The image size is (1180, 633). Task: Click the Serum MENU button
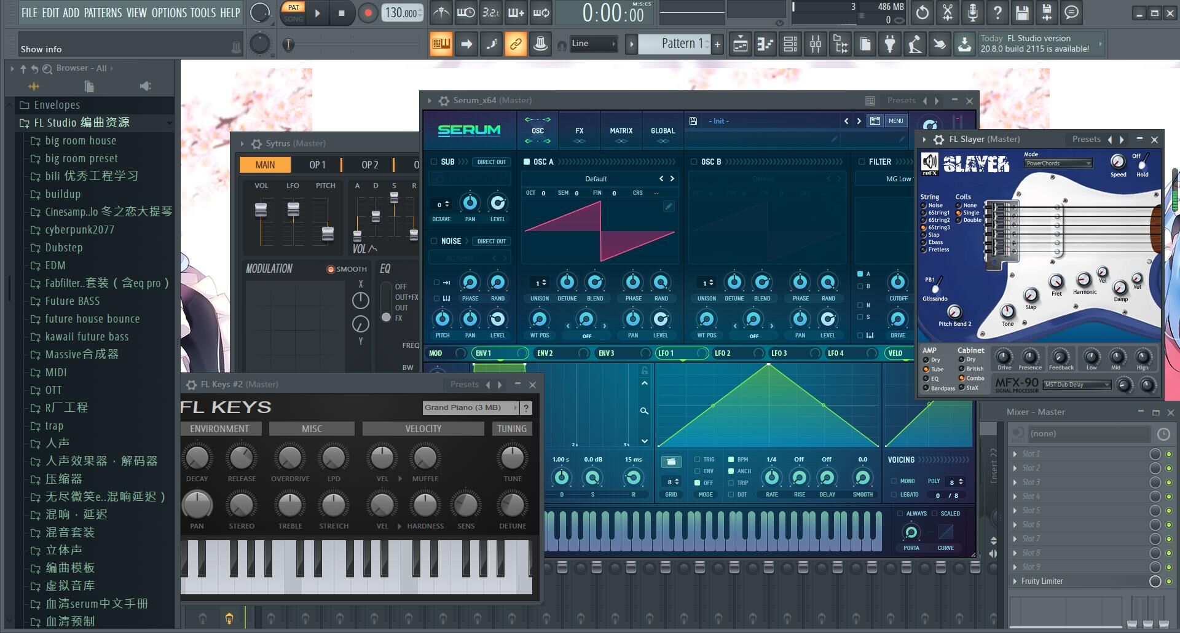point(895,121)
